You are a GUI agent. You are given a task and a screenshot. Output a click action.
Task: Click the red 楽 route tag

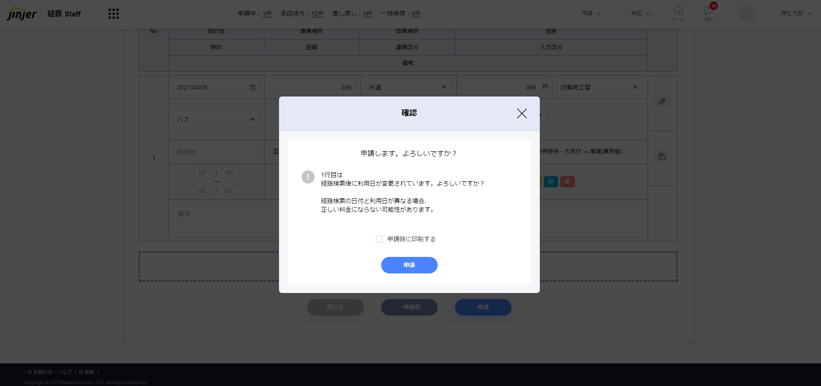pyautogui.click(x=567, y=182)
